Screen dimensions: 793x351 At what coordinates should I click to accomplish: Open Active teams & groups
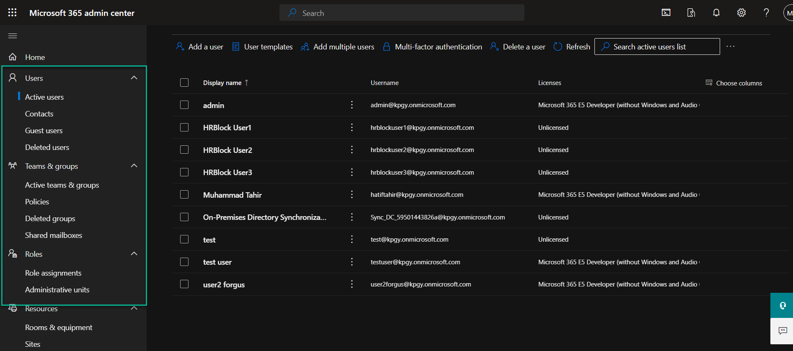pos(62,185)
